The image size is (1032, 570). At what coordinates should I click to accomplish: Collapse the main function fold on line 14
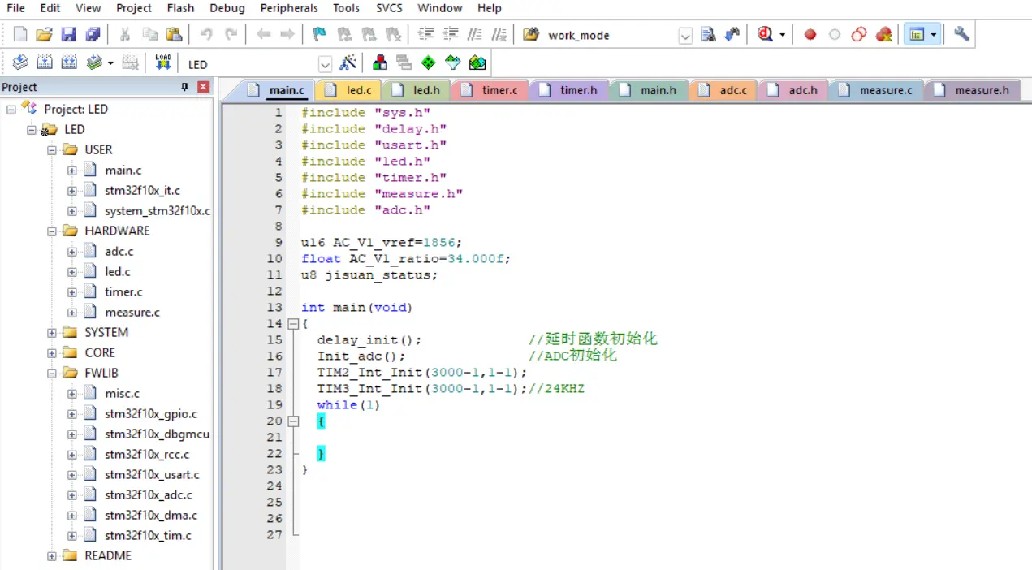[293, 324]
